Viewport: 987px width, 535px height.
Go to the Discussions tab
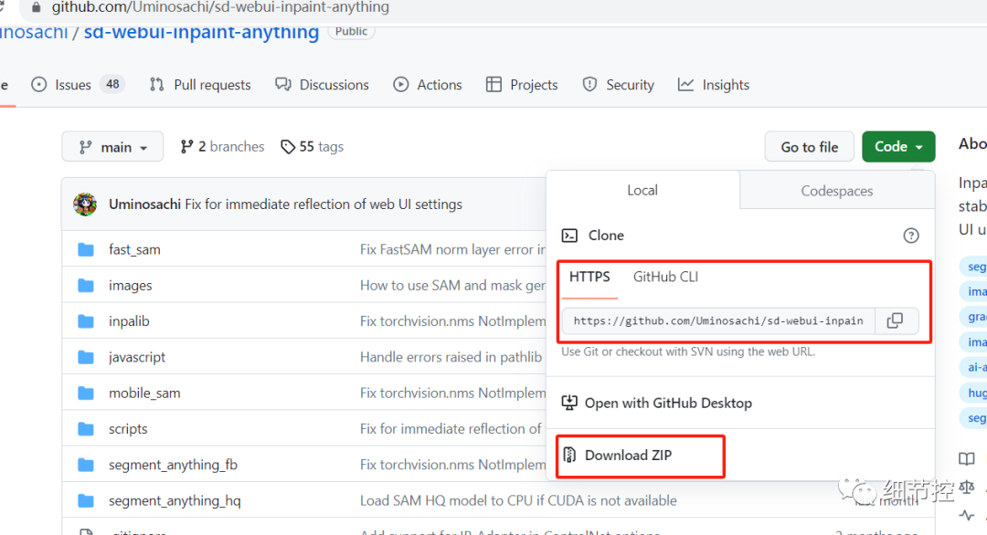point(322,85)
